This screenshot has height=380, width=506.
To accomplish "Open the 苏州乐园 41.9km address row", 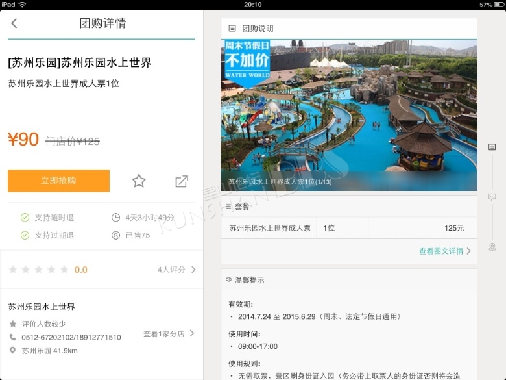I will pyautogui.click(x=49, y=351).
